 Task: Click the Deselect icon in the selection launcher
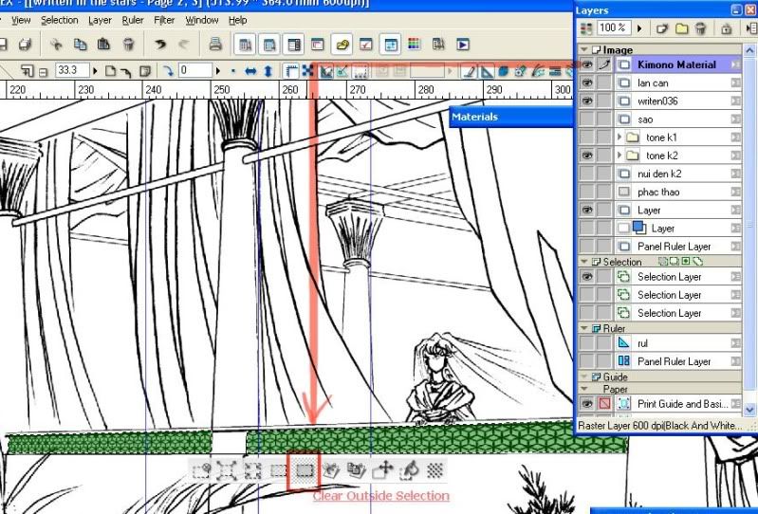(x=200, y=470)
